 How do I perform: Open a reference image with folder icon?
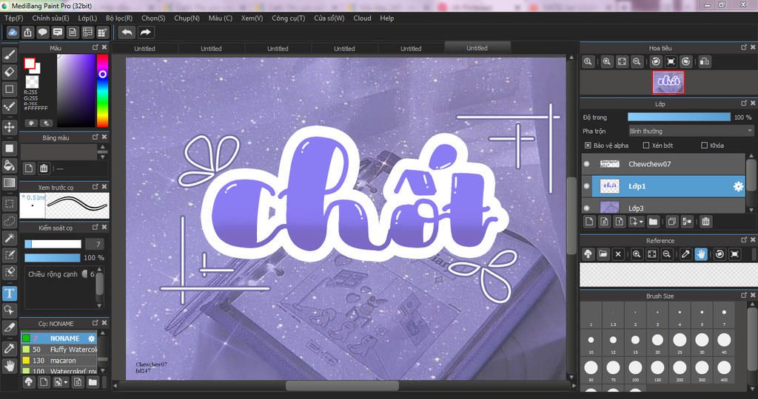tap(603, 253)
